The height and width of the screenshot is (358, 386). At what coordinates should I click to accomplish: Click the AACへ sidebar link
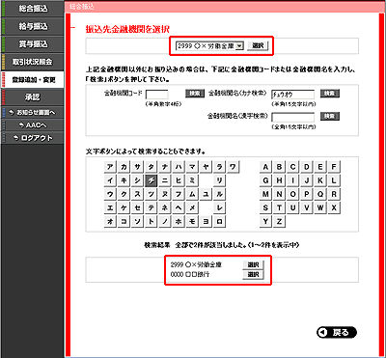[33, 125]
